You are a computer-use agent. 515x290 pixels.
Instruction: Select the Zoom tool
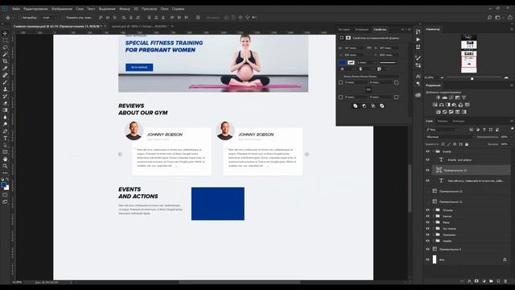pyautogui.click(x=5, y=166)
